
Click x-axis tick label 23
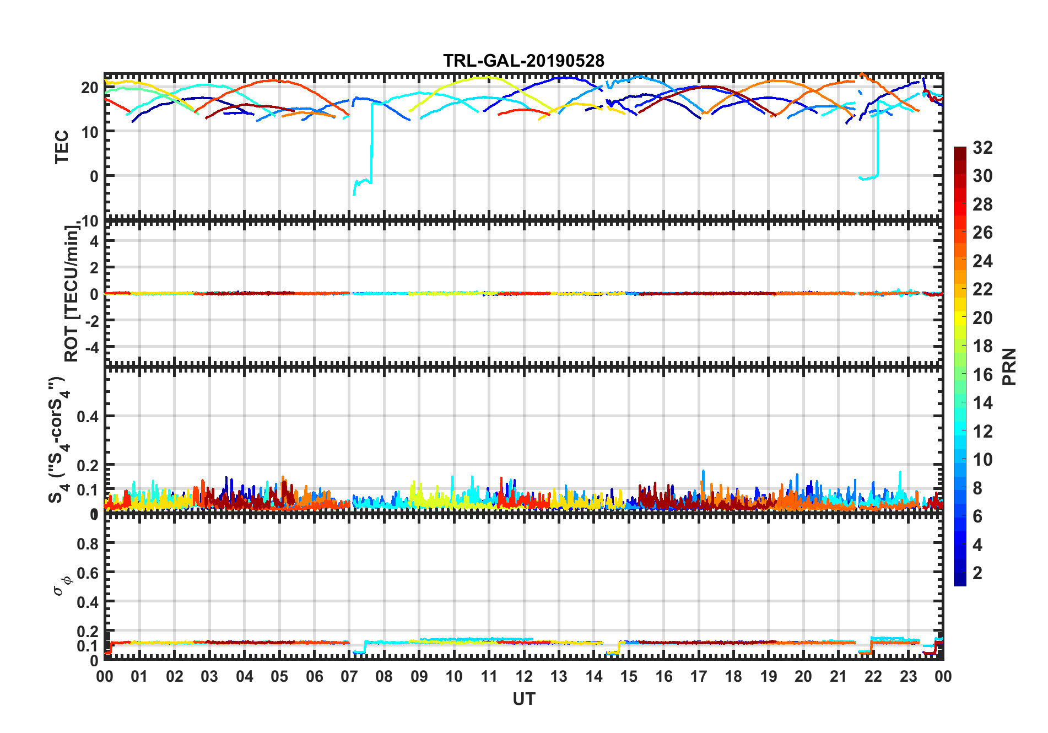[908, 677]
